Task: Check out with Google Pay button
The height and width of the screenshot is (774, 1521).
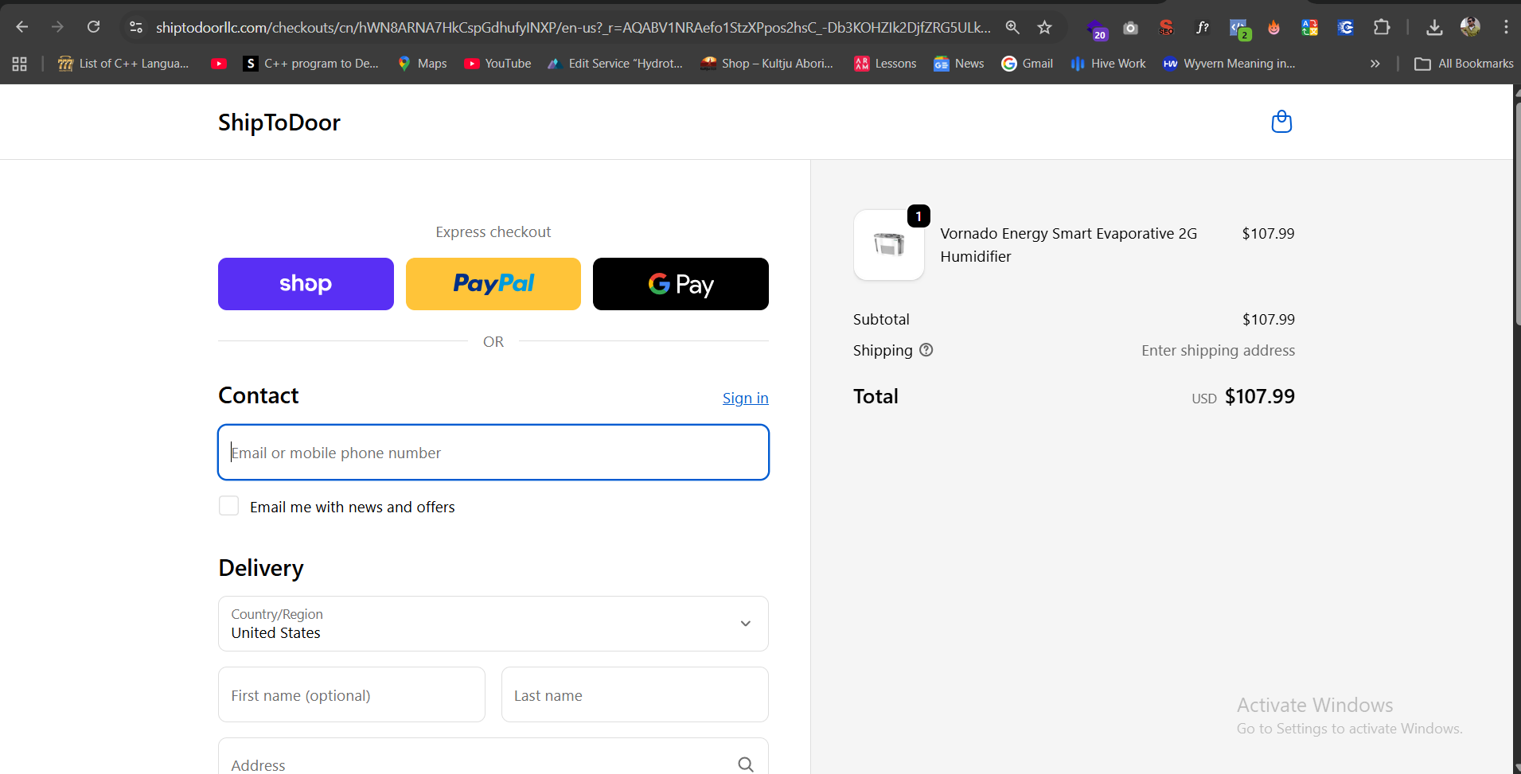Action: [x=681, y=284]
